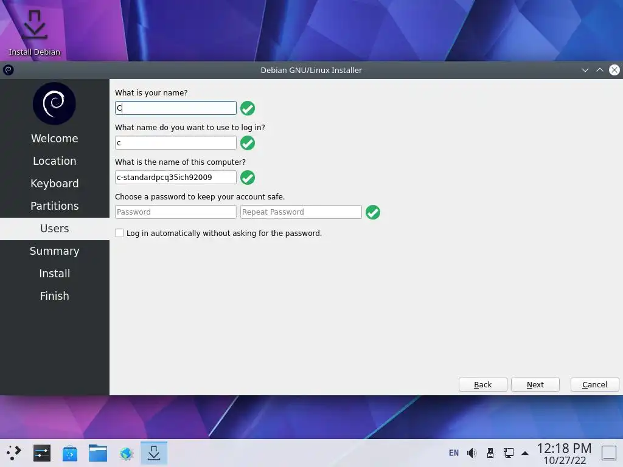Go to the Keyboard step

[x=54, y=184]
